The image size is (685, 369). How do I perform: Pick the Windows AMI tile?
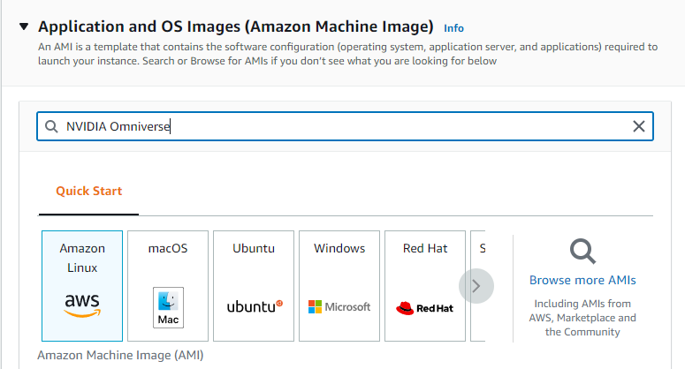click(x=339, y=286)
